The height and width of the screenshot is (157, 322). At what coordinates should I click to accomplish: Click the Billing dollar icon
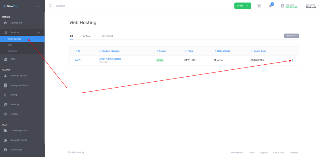pos(5,95)
